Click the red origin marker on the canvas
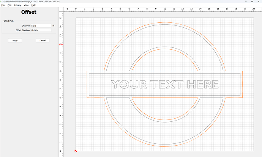This screenshot has width=262, height=157. click(x=76, y=151)
